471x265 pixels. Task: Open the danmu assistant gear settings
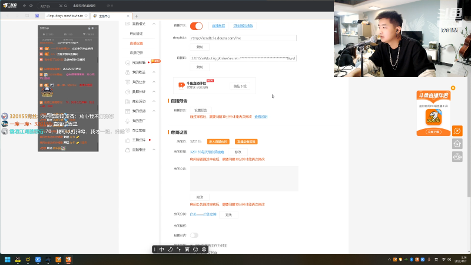tap(92, 28)
